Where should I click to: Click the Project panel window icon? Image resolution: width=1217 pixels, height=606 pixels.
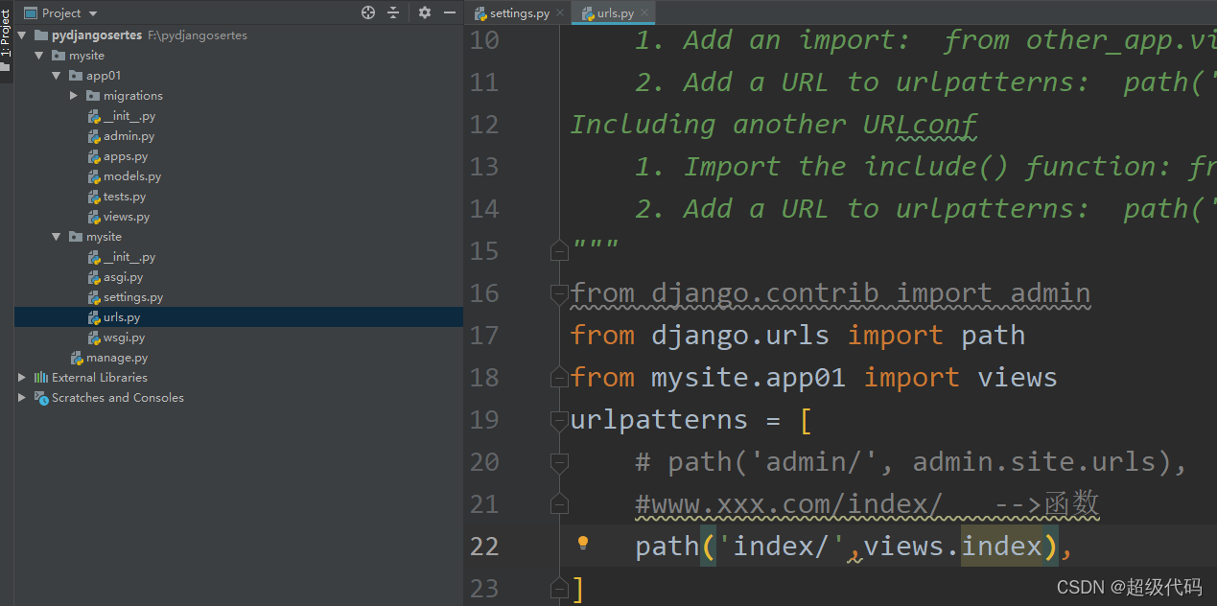click(x=30, y=13)
